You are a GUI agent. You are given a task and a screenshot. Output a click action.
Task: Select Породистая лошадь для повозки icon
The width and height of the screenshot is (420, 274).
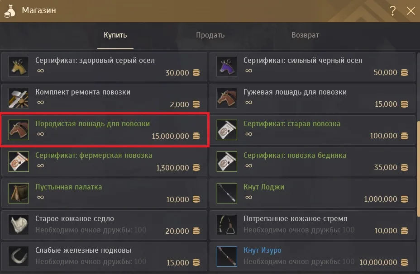click(19, 130)
